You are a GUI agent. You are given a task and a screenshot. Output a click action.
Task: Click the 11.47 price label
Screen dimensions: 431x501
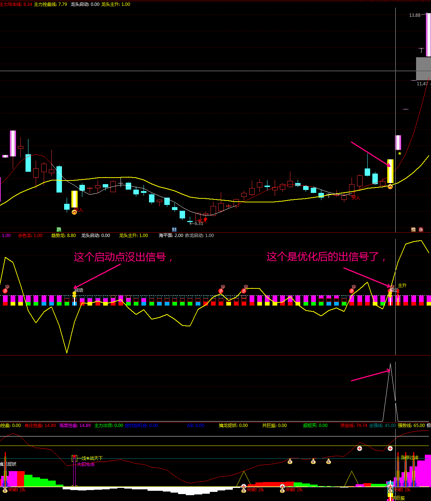422,84
